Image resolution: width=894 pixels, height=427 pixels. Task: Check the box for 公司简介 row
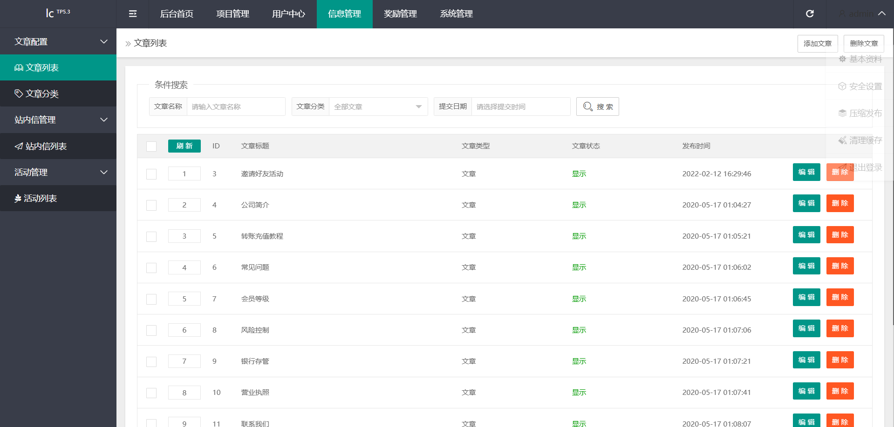(151, 205)
